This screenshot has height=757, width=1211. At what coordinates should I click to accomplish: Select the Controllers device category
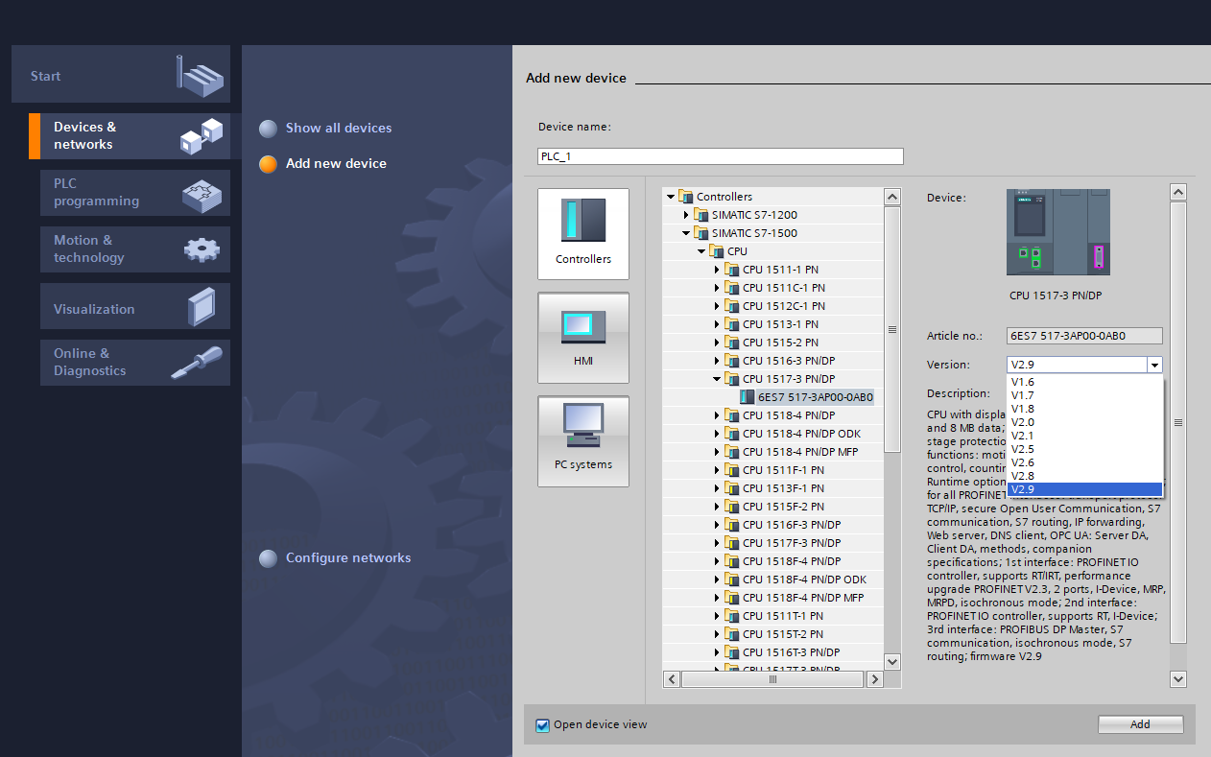coord(583,234)
